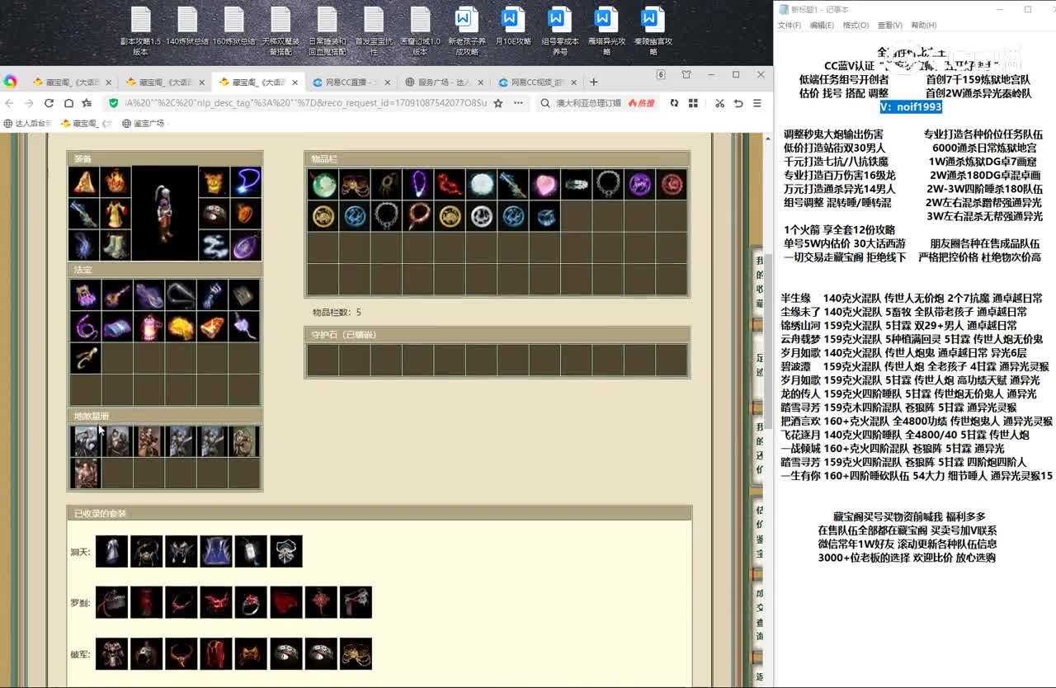The width and height of the screenshot is (1056, 688).
Task: Click the boots equipment slot
Action: (x=115, y=245)
